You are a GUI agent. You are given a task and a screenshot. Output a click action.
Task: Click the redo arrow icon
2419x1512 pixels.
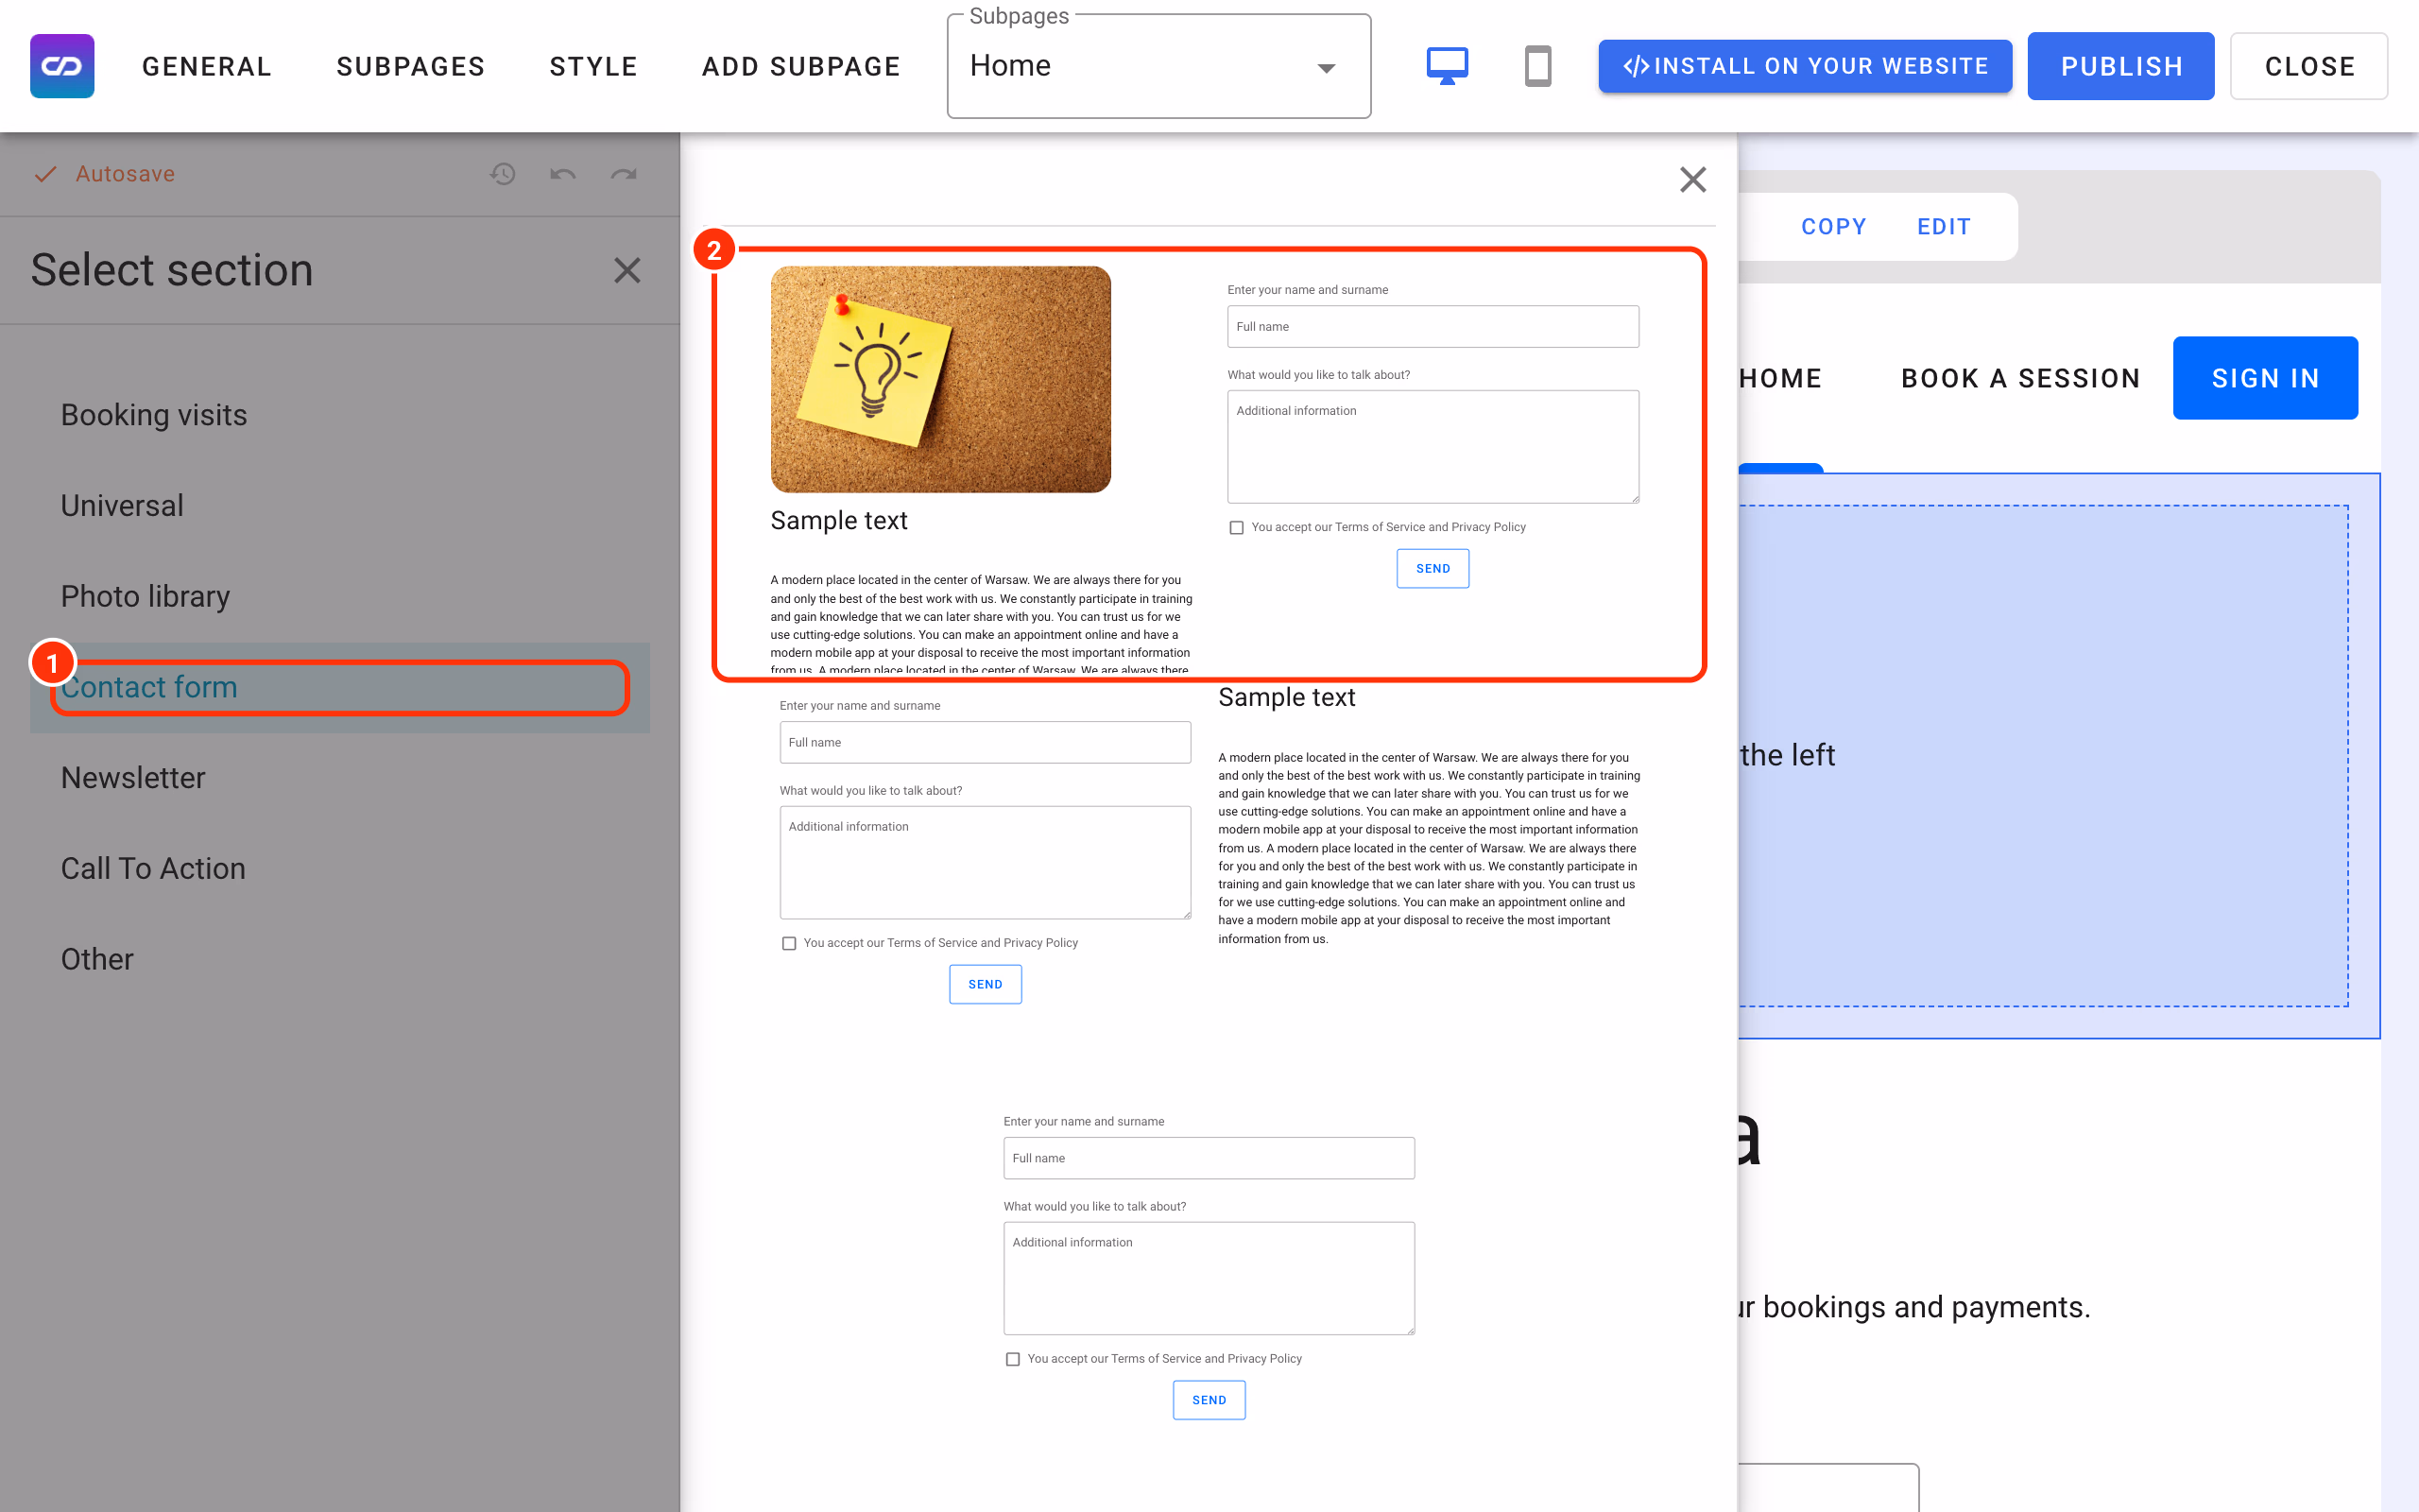[624, 174]
